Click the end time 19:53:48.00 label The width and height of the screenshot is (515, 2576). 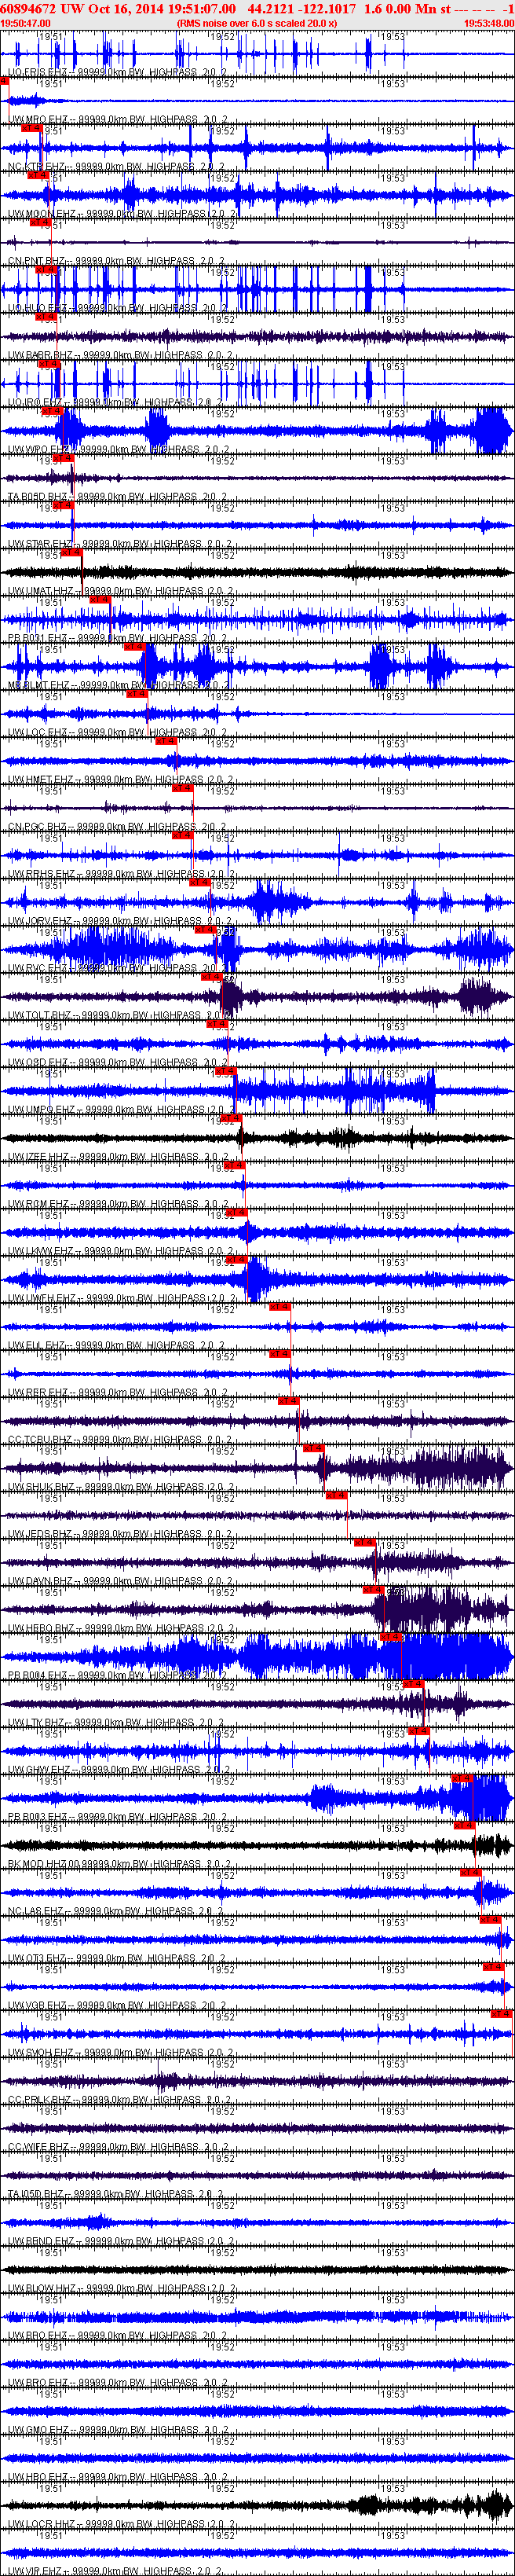pyautogui.click(x=489, y=22)
